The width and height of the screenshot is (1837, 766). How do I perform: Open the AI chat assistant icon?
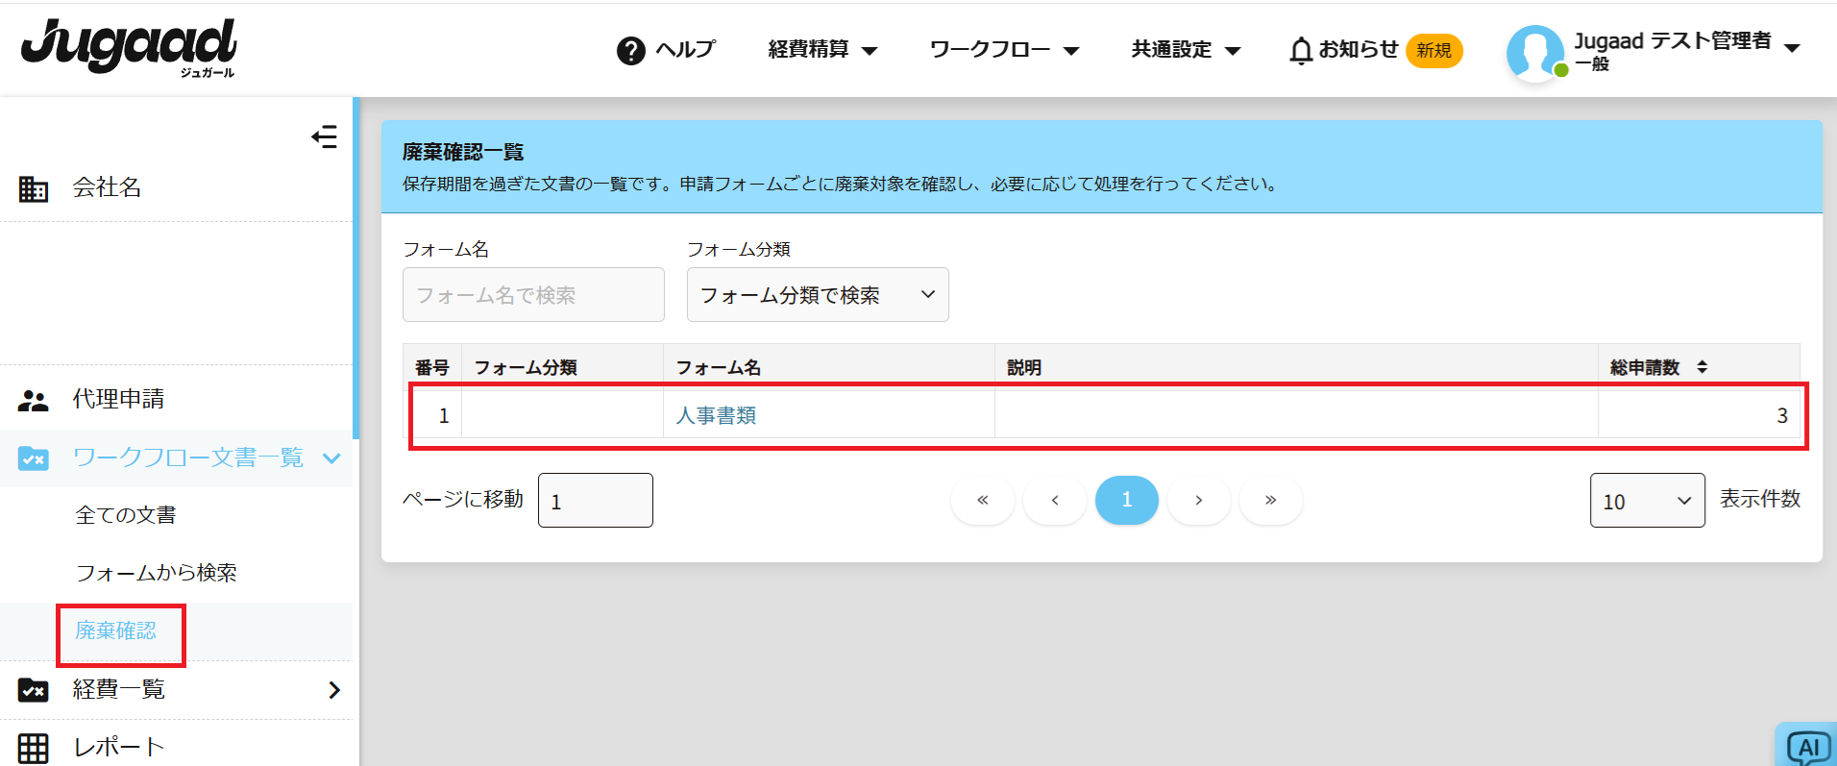(x=1807, y=747)
